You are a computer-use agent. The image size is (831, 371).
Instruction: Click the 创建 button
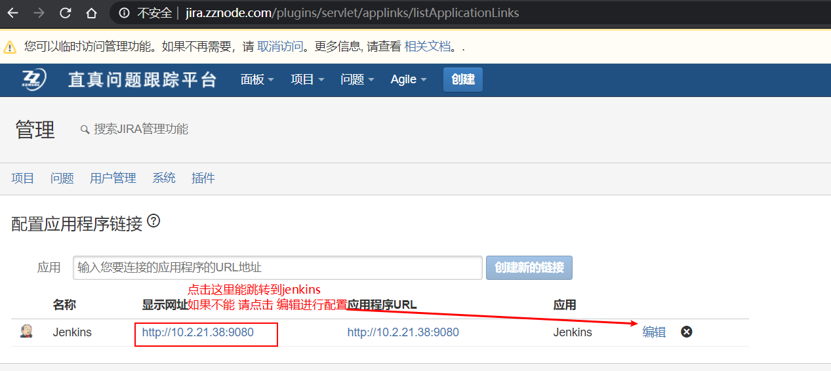coord(463,79)
